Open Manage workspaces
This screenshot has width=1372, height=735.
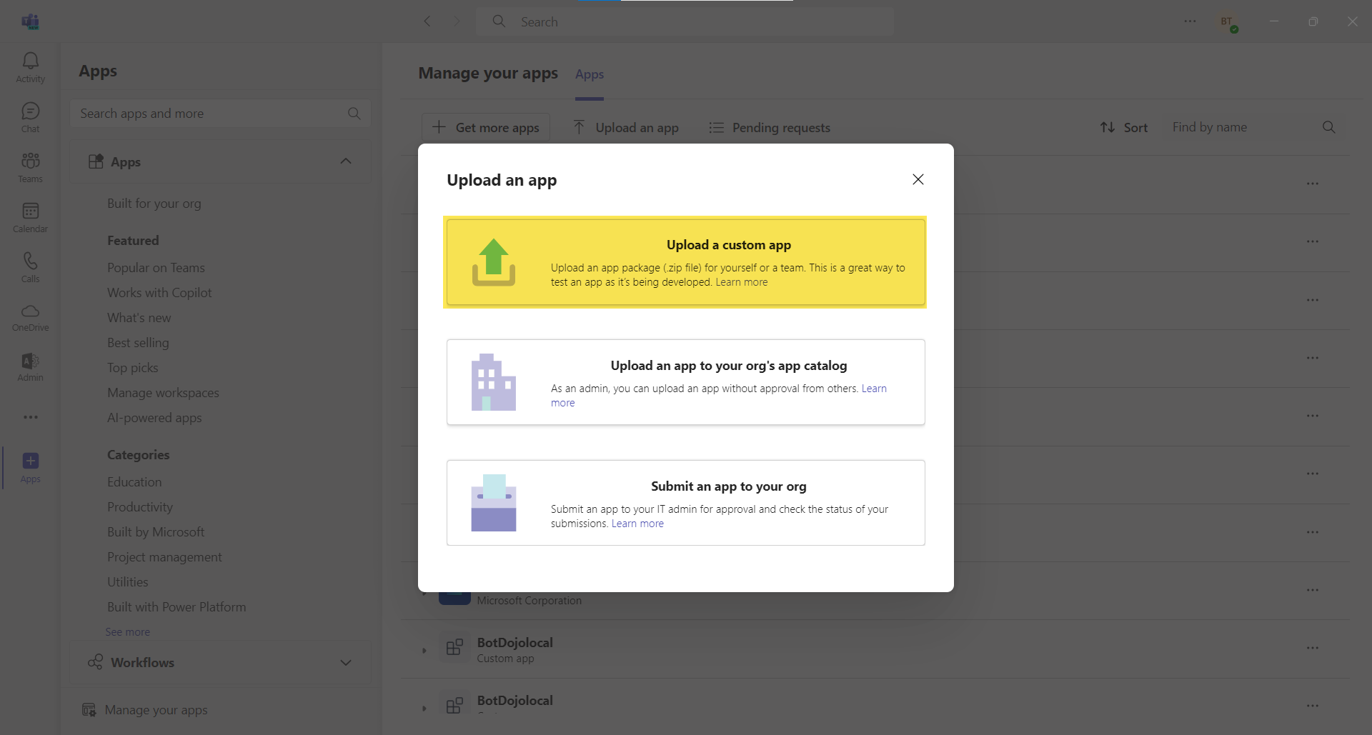pos(163,393)
